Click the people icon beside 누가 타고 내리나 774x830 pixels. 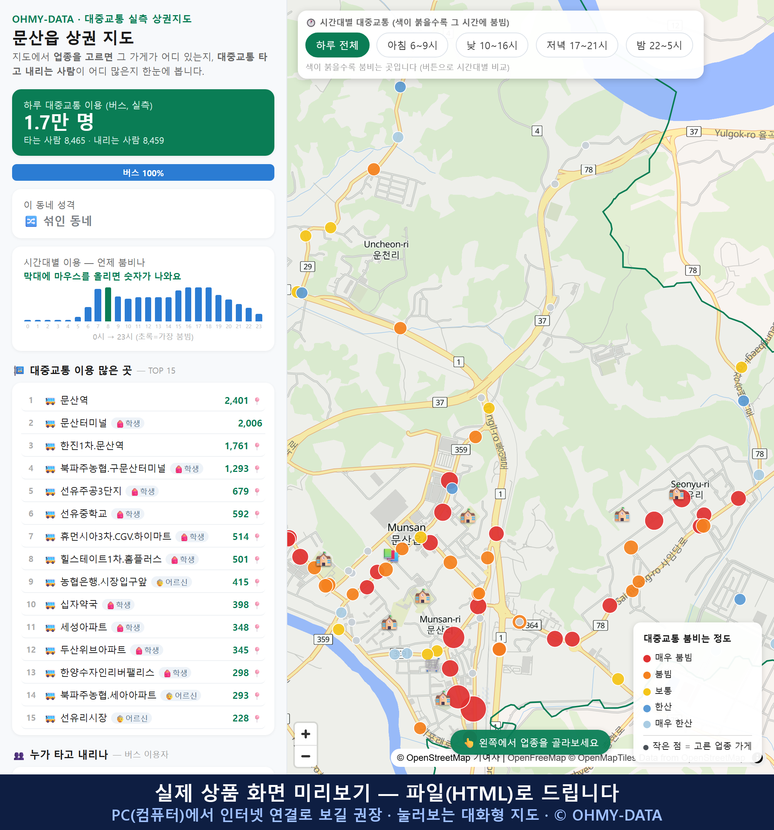[x=19, y=755]
